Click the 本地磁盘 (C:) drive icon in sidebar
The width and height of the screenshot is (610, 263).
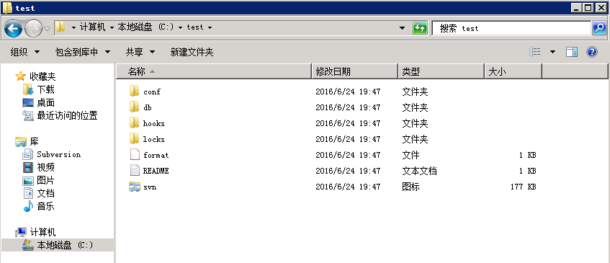pyautogui.click(x=28, y=245)
